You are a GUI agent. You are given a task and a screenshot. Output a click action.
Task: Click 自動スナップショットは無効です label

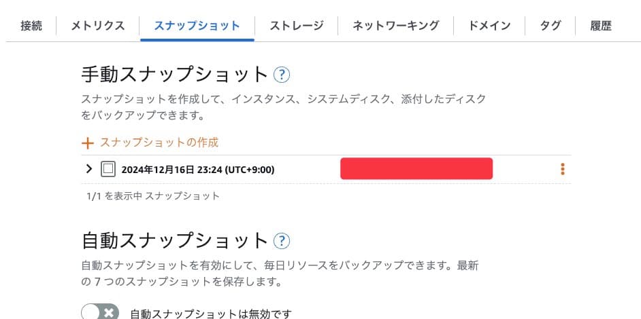(211, 314)
